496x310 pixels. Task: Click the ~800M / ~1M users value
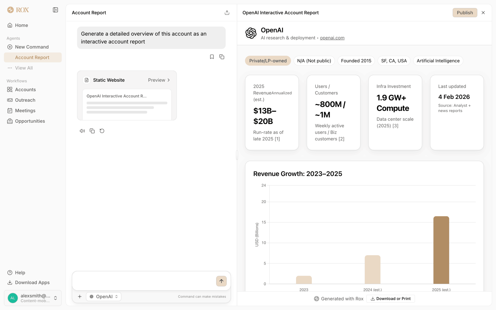click(330, 110)
